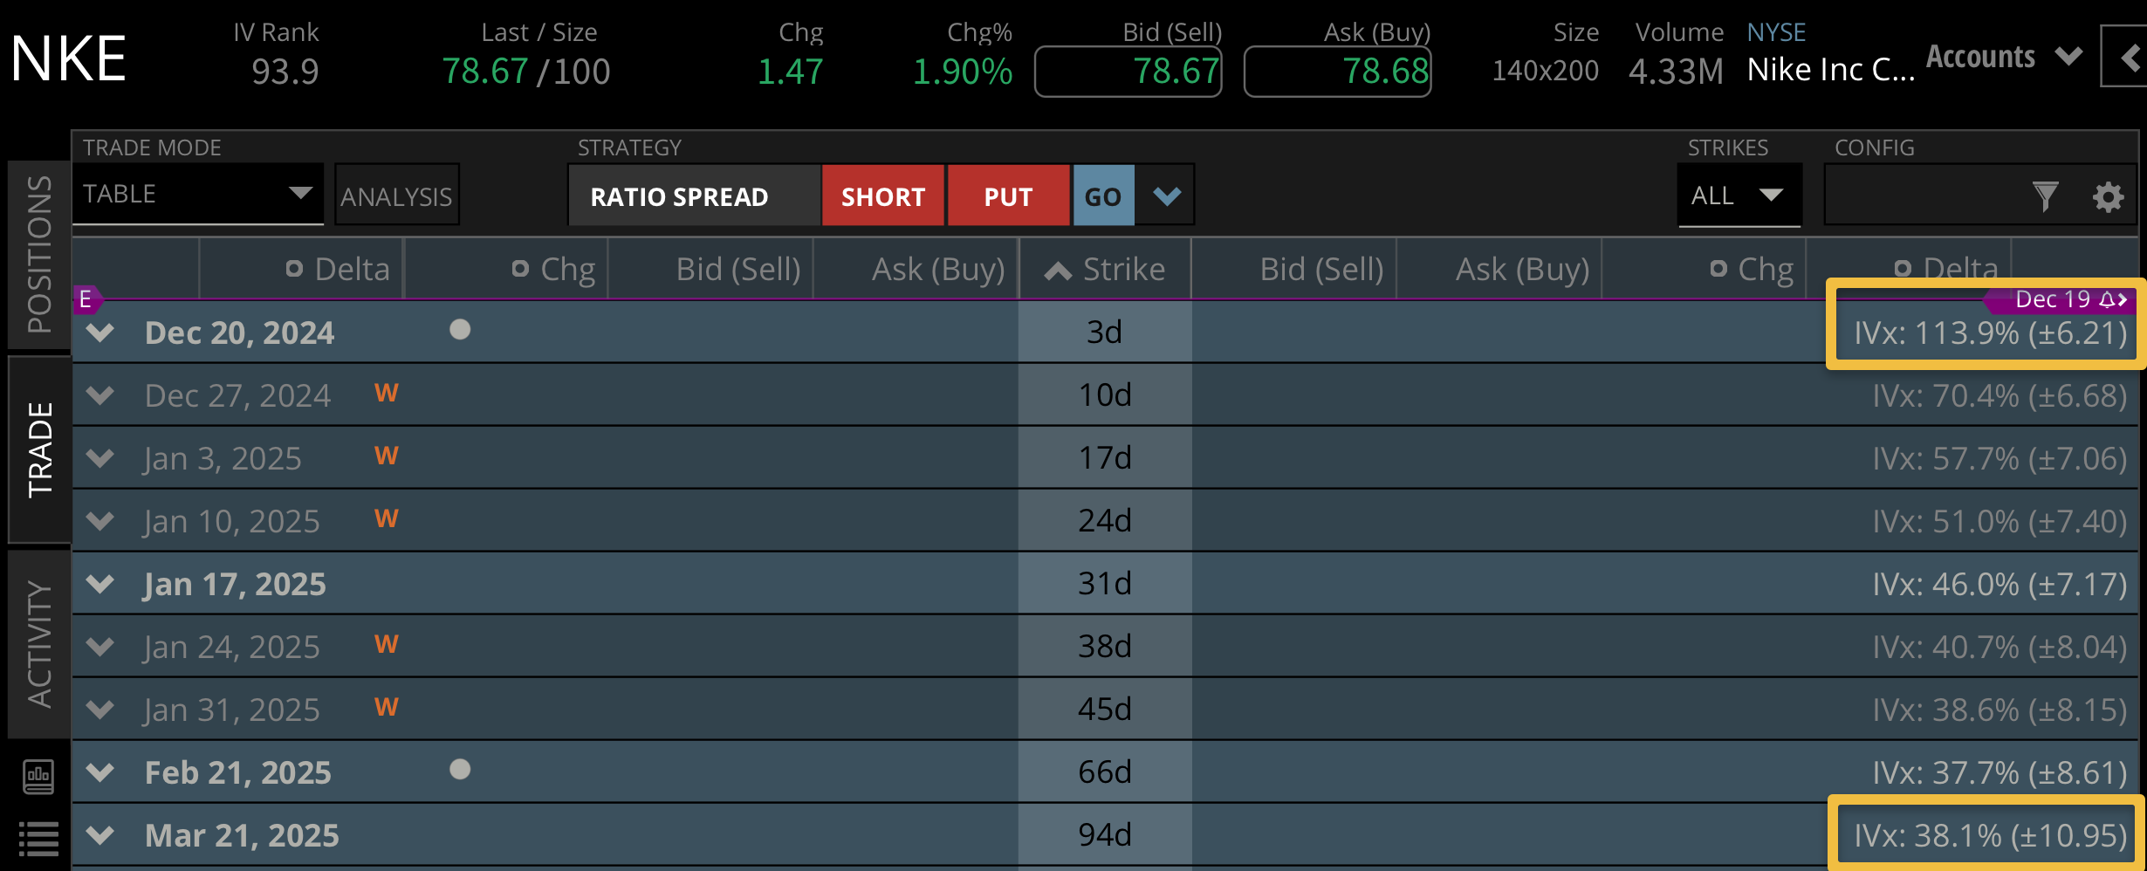This screenshot has height=871, width=2147.
Task: Click the list icon at sidebar bottom
Action: tap(37, 840)
